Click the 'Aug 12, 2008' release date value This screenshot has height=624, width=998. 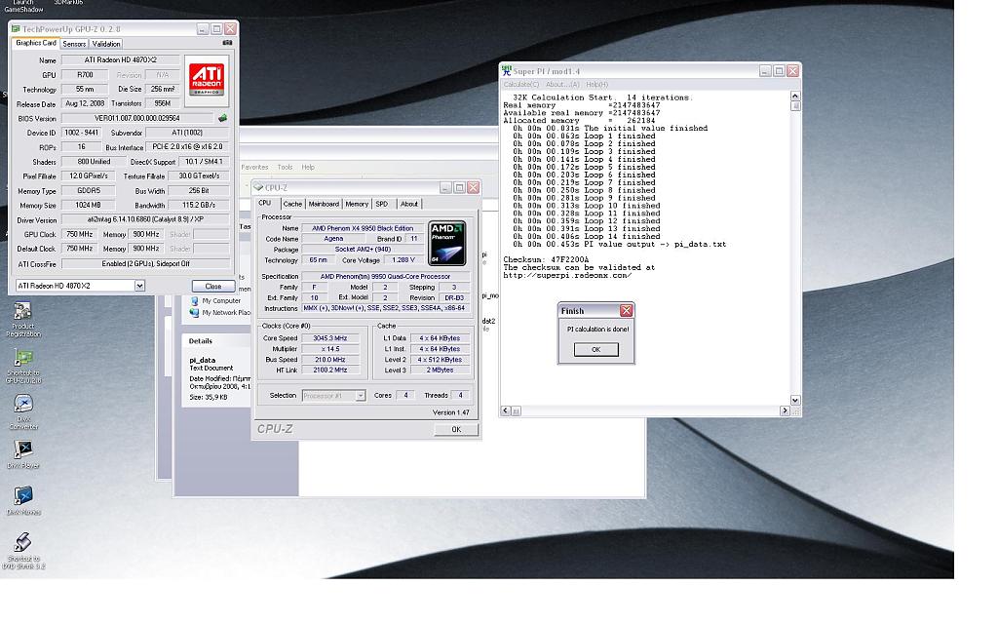[85, 103]
